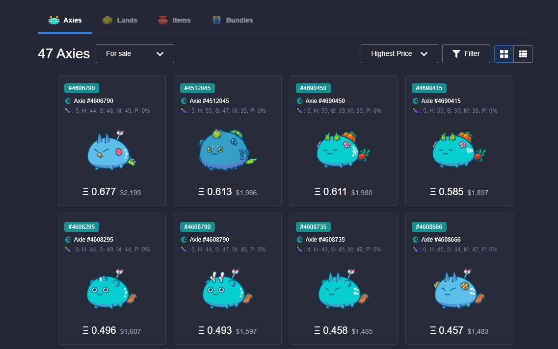Click the breed count icon on Axie #4608790
Viewport: 558px width, 349px height.
coord(184,249)
